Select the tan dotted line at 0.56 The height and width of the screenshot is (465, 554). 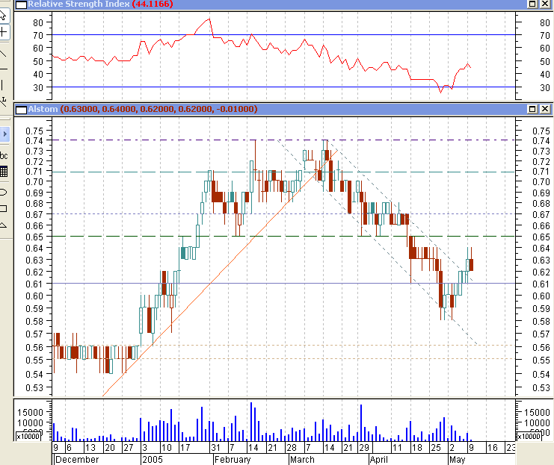[x=283, y=346]
